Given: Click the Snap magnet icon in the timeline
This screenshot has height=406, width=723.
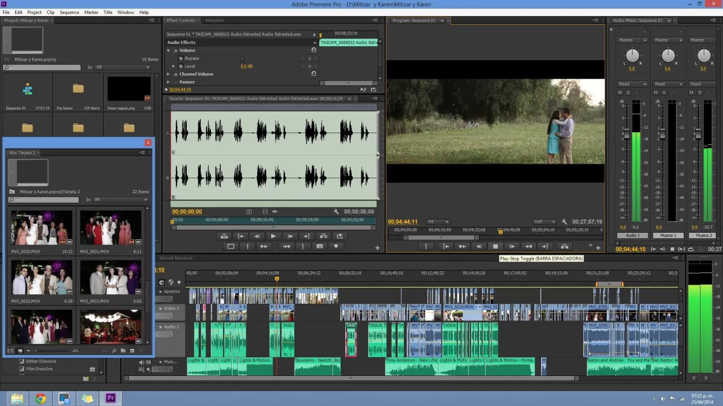Looking at the screenshot, I should tap(161, 282).
